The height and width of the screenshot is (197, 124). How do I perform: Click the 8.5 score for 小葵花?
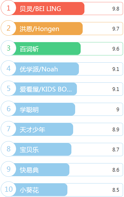point(116,190)
